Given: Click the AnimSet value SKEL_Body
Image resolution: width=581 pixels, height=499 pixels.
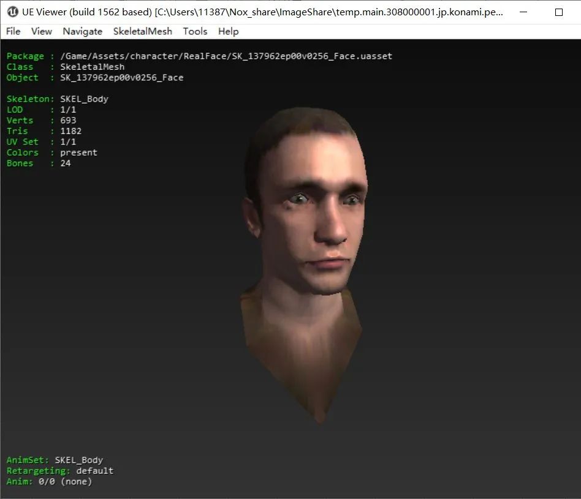Looking at the screenshot, I should (79, 460).
